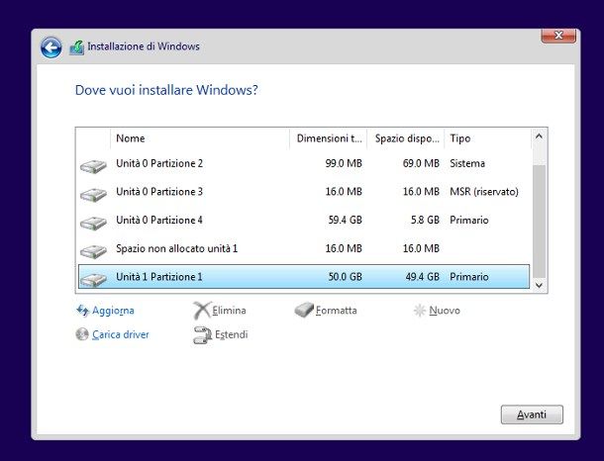This screenshot has width=604, height=461.
Task: Proceed with the Avanti button
Action: coord(532,415)
